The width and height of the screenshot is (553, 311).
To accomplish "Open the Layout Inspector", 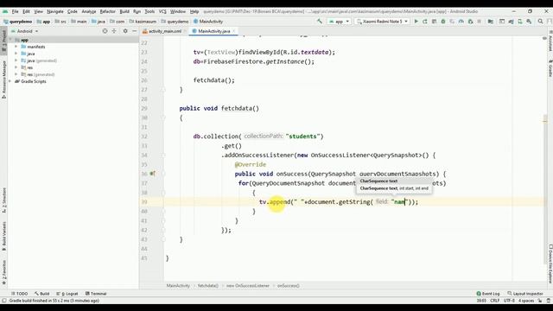I will [525, 294].
